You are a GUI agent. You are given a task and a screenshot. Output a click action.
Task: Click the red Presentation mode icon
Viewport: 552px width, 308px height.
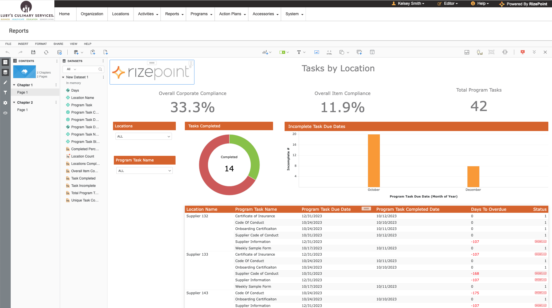[523, 52]
